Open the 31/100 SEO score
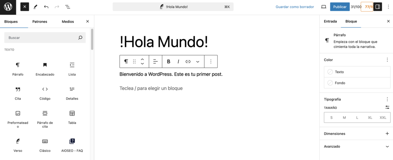 click(x=356, y=7)
